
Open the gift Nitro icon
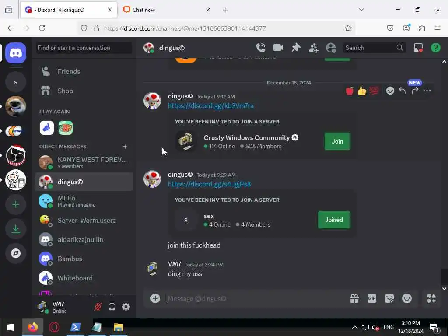tap(354, 298)
